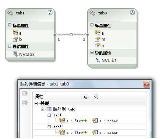The image size is (160, 139).
Task: Select 'a : nchar' column in tab1 row
Action: pyautogui.click(x=108, y=121)
